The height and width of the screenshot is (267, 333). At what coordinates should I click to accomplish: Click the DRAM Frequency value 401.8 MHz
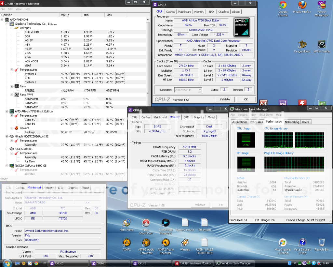pos(190,147)
